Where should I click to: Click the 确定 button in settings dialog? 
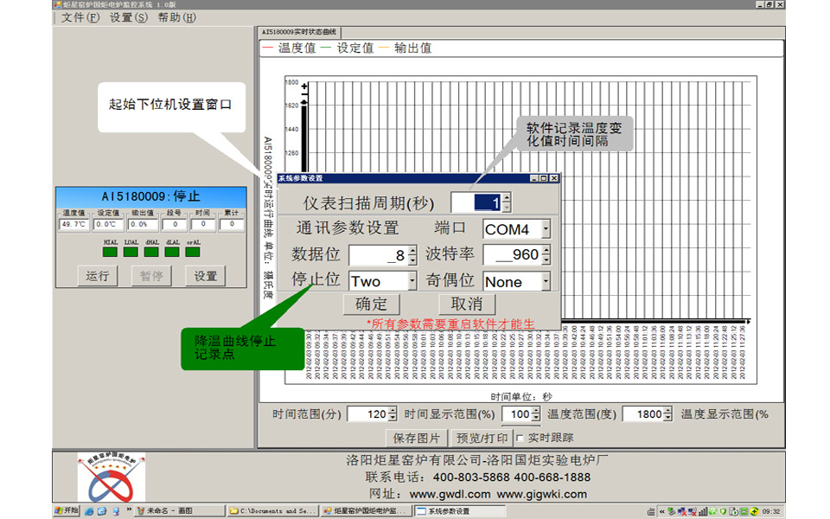[x=372, y=304]
